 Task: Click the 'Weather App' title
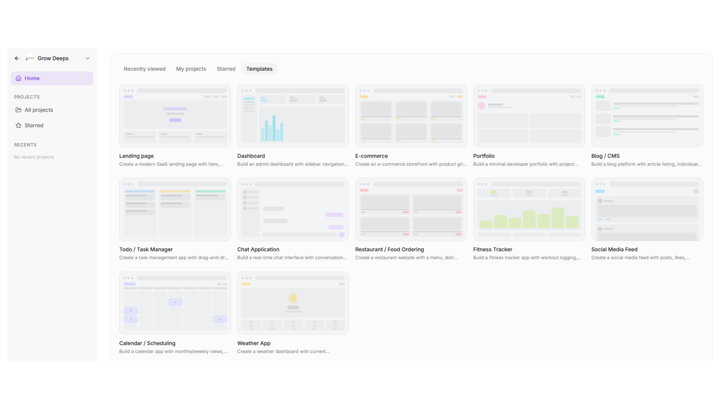[254, 343]
